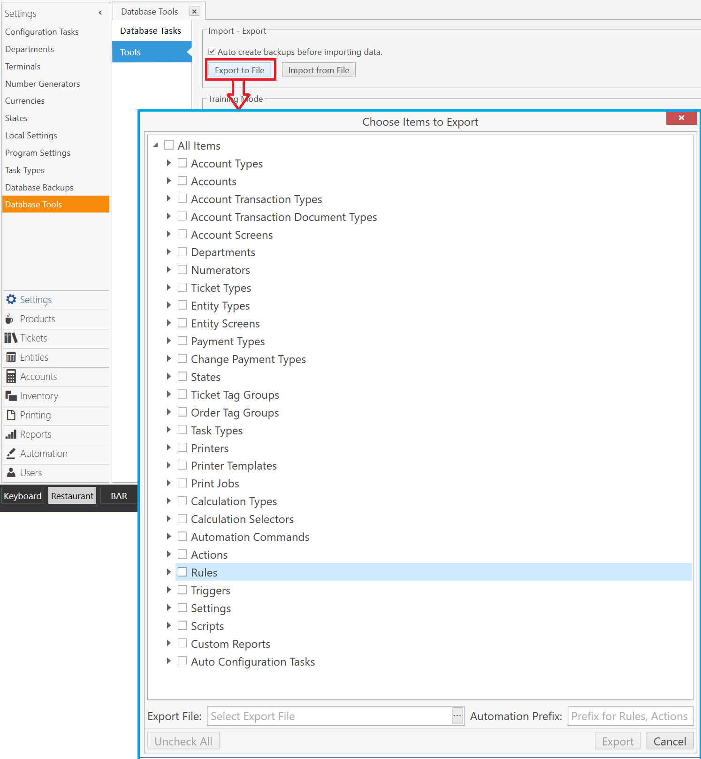Image resolution: width=701 pixels, height=759 pixels.
Task: Toggle auto create backups checkbox
Action: pyautogui.click(x=212, y=52)
